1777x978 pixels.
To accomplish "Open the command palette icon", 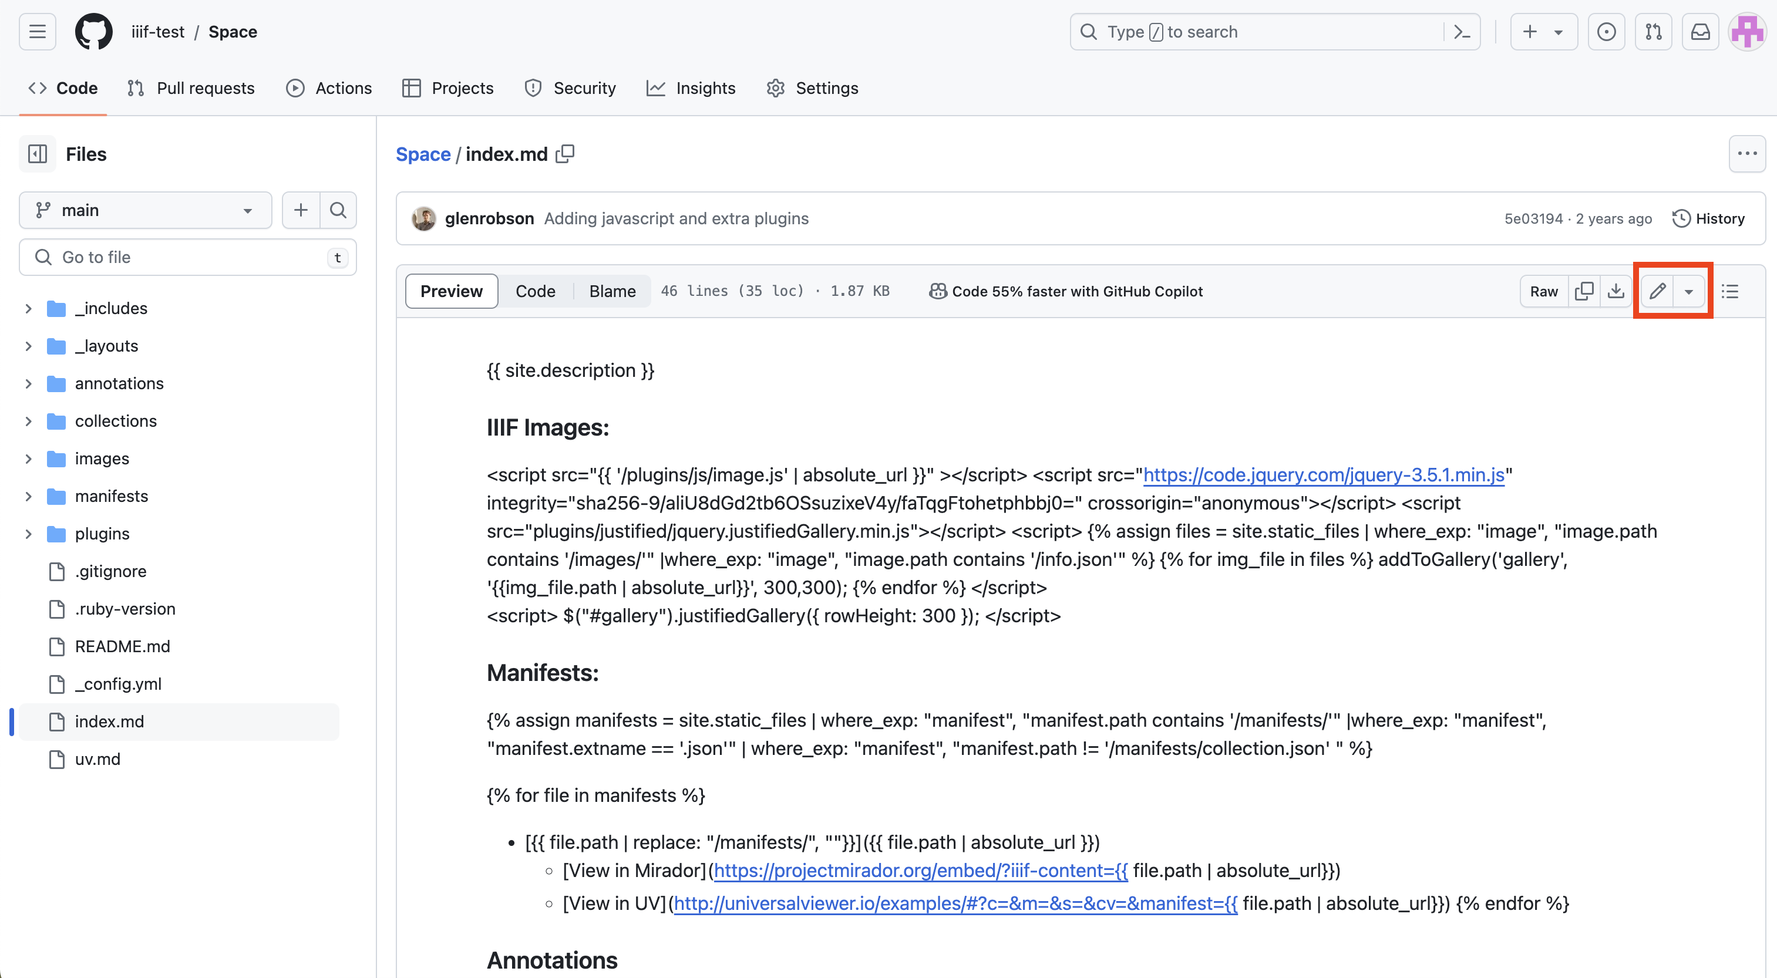I will pyautogui.click(x=1462, y=32).
